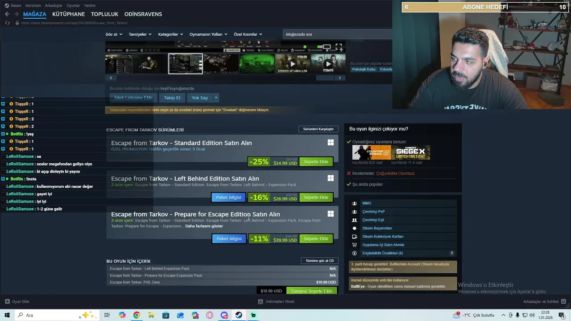The height and width of the screenshot is (321, 571).
Task: Click the Takip Et button
Action: (x=172, y=98)
